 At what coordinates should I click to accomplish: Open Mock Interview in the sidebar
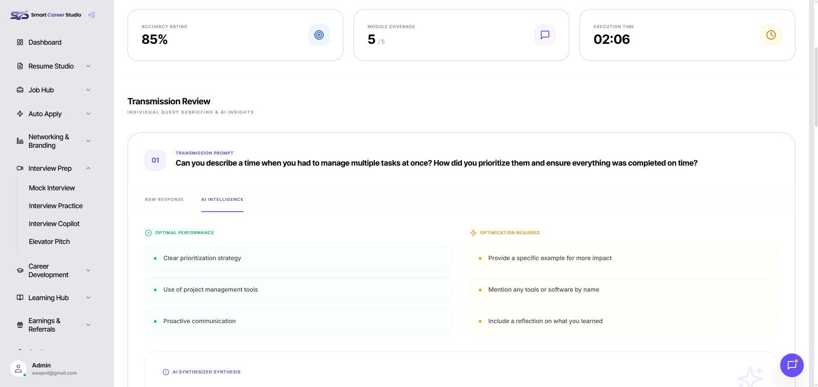coord(52,188)
